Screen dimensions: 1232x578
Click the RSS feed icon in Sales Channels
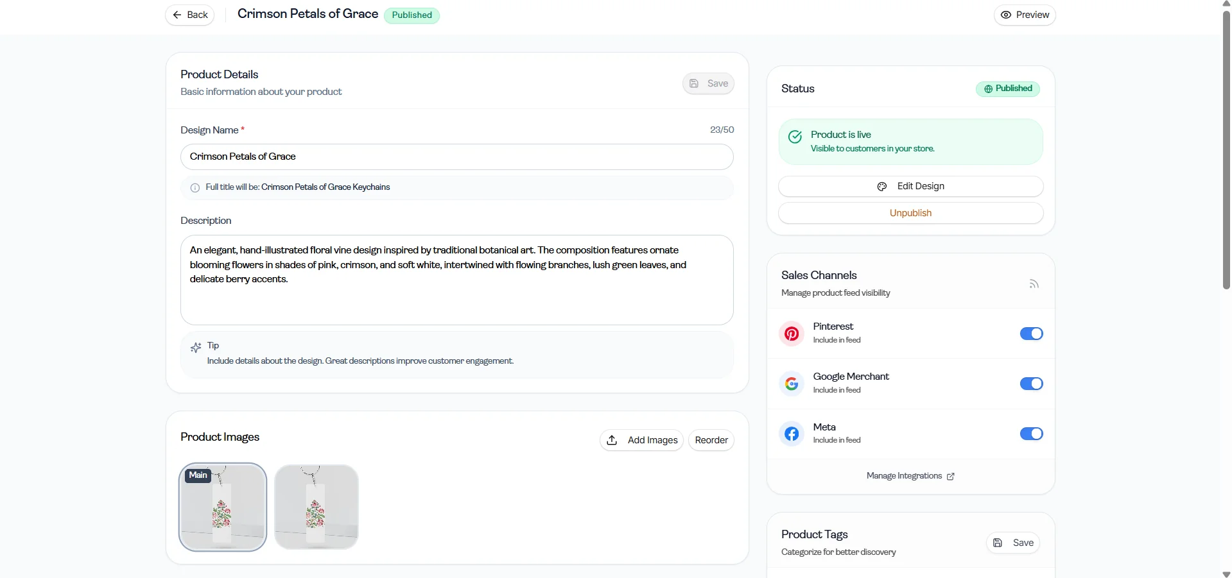1034,284
